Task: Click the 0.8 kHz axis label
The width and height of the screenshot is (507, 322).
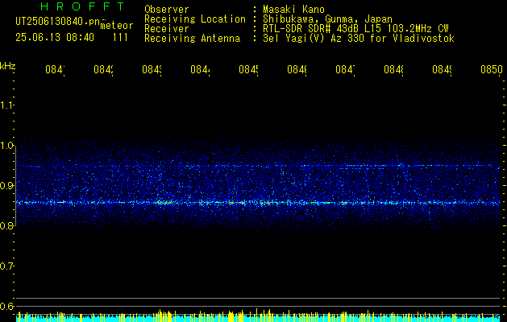Action: [x=6, y=225]
